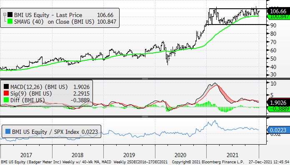Click the black 1.9026 MACD axis tag
Image resolution: width=290 pixels, height=165 pixels.
(x=278, y=103)
